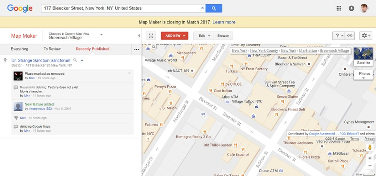376x176 pixels.
Task: Collapse the left panel arrow
Action: click(139, 36)
